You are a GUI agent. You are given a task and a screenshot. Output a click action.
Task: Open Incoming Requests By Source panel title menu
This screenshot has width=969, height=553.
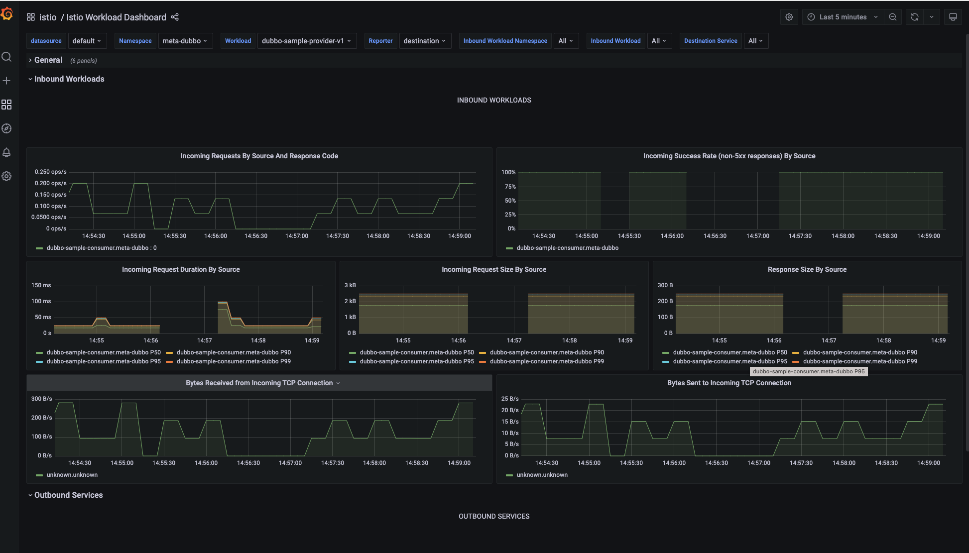coord(259,156)
